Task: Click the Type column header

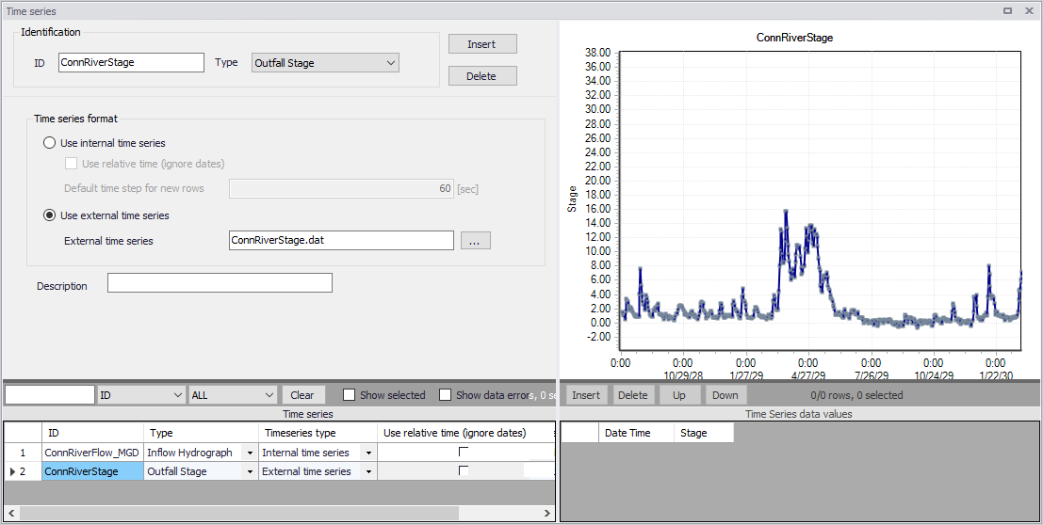Action: pos(201,433)
